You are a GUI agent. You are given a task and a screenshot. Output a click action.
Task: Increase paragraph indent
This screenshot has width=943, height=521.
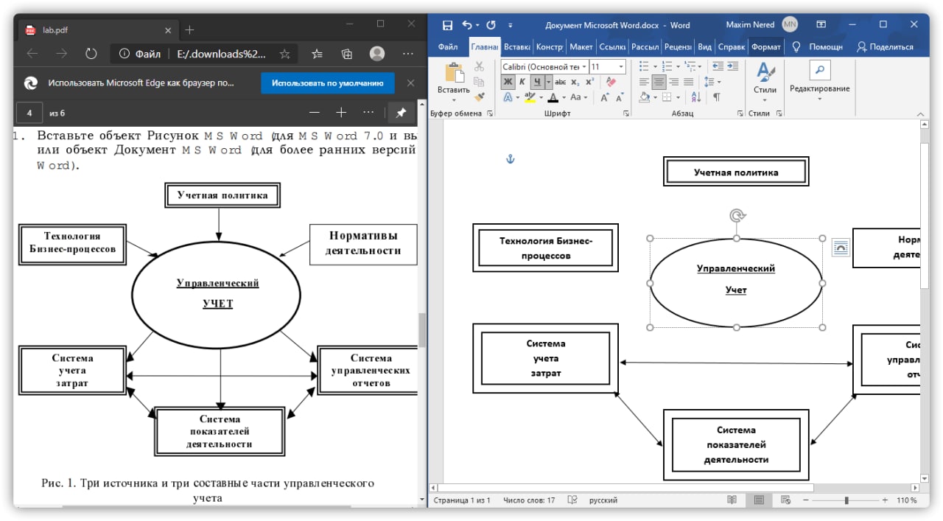732,66
